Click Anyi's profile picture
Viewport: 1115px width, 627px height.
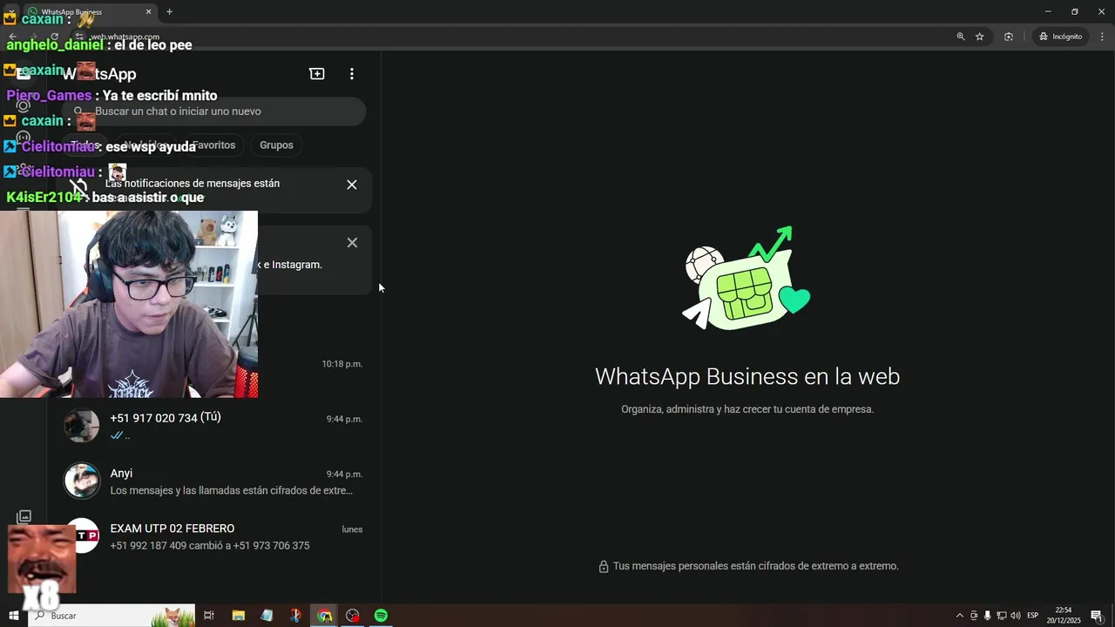coord(82,481)
